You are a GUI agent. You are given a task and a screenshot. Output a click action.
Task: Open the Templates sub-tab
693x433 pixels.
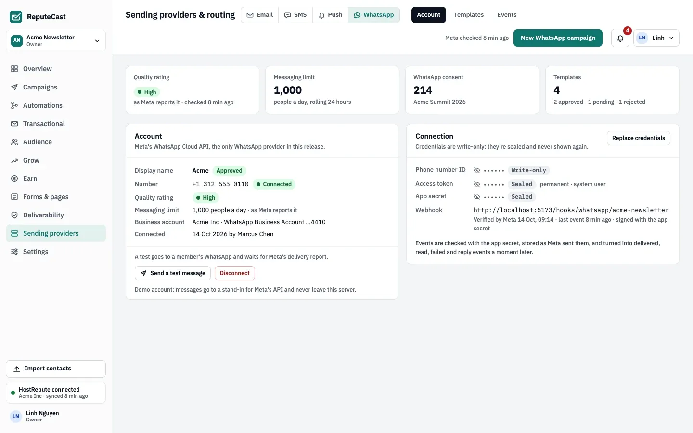pyautogui.click(x=469, y=15)
